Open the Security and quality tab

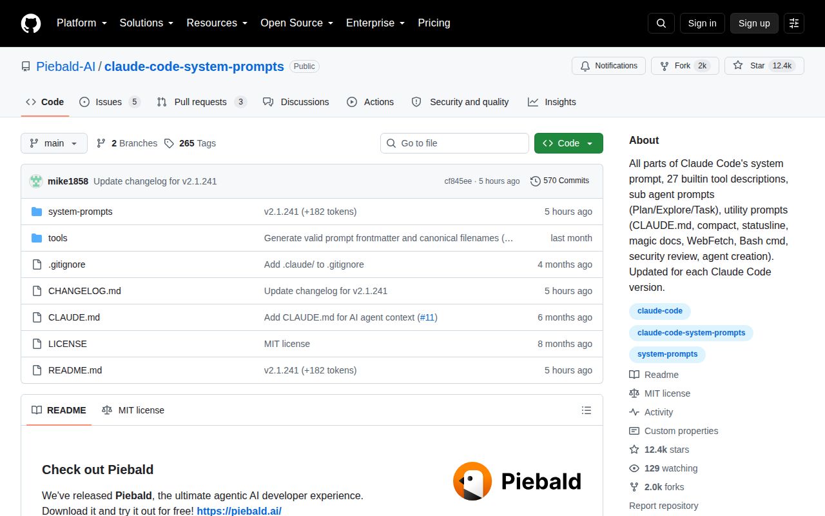pyautogui.click(x=460, y=102)
